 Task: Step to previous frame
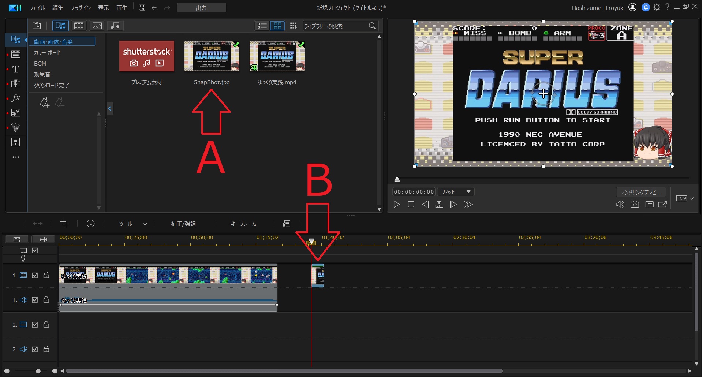tap(425, 204)
